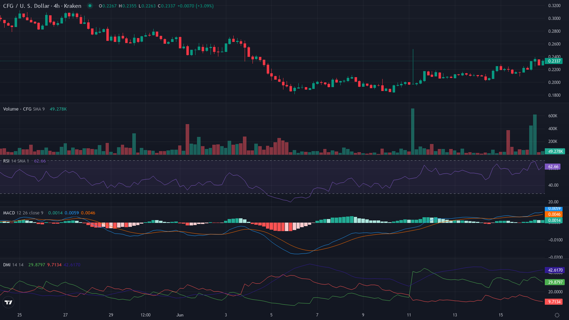Select the MACD 12 26 close 9 legend
This screenshot has height=320, width=569.
pyautogui.click(x=23, y=213)
